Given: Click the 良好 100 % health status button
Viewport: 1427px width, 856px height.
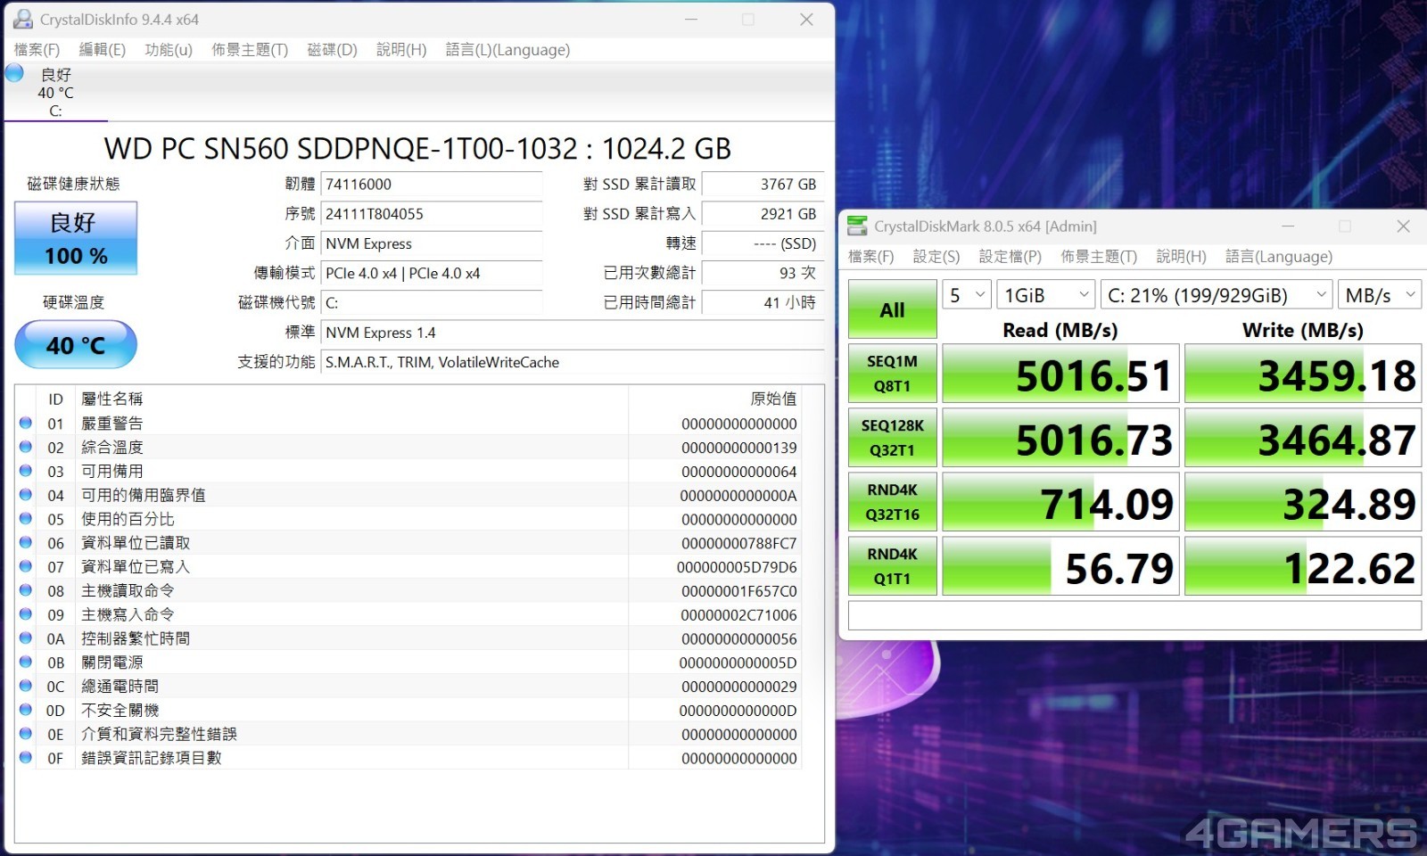Looking at the screenshot, I should [76, 238].
